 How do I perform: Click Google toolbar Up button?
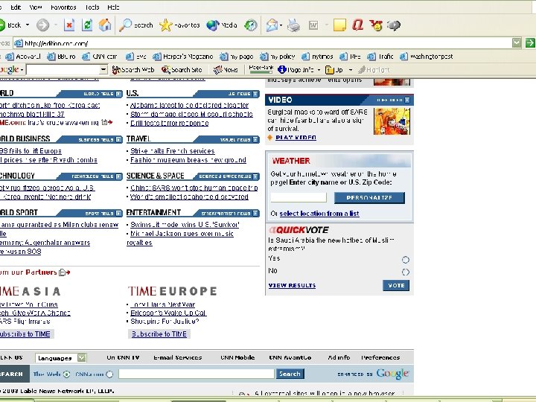coord(334,70)
